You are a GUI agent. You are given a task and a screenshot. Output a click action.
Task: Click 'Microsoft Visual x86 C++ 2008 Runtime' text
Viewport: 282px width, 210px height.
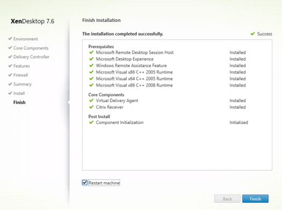[134, 85]
